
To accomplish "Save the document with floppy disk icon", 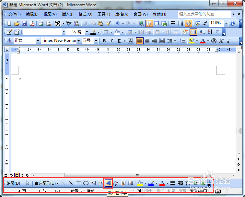I will click(24, 23).
